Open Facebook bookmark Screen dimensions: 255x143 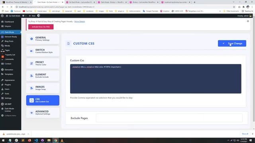click(x=16, y=11)
